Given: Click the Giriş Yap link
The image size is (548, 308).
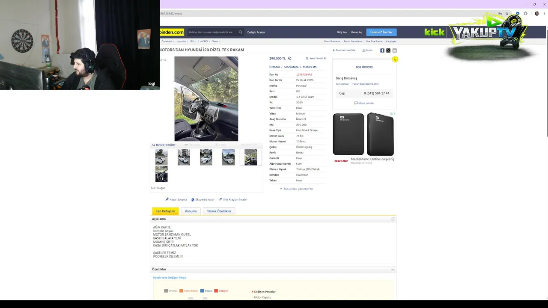Looking at the screenshot, I should point(342,33).
